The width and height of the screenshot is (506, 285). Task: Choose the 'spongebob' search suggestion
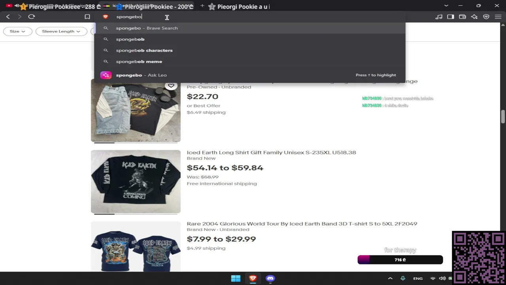tap(250, 39)
